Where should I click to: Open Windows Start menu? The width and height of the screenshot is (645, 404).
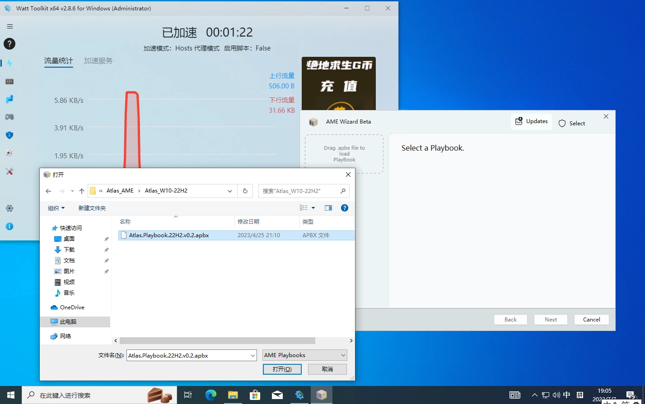[x=11, y=395]
